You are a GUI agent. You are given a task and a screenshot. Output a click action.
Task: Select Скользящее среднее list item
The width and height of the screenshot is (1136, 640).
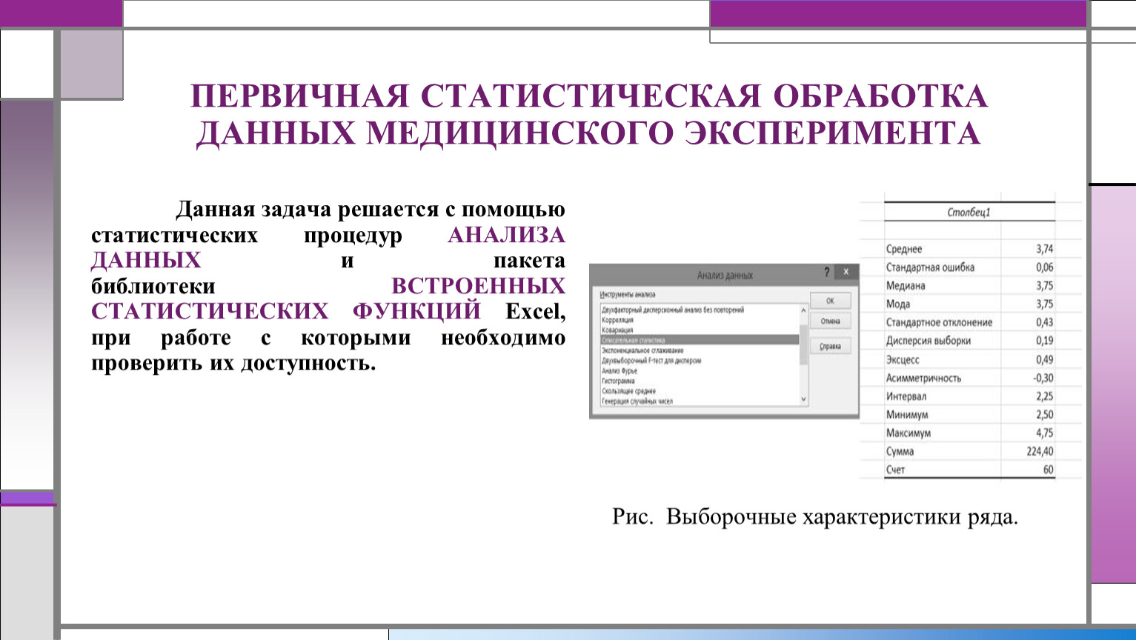(x=628, y=391)
